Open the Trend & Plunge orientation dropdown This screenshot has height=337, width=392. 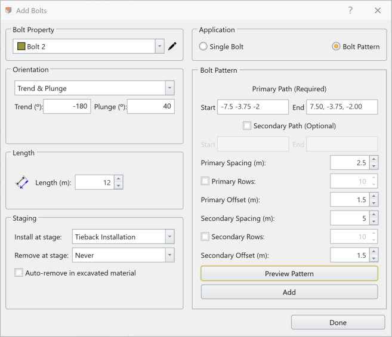pos(169,88)
